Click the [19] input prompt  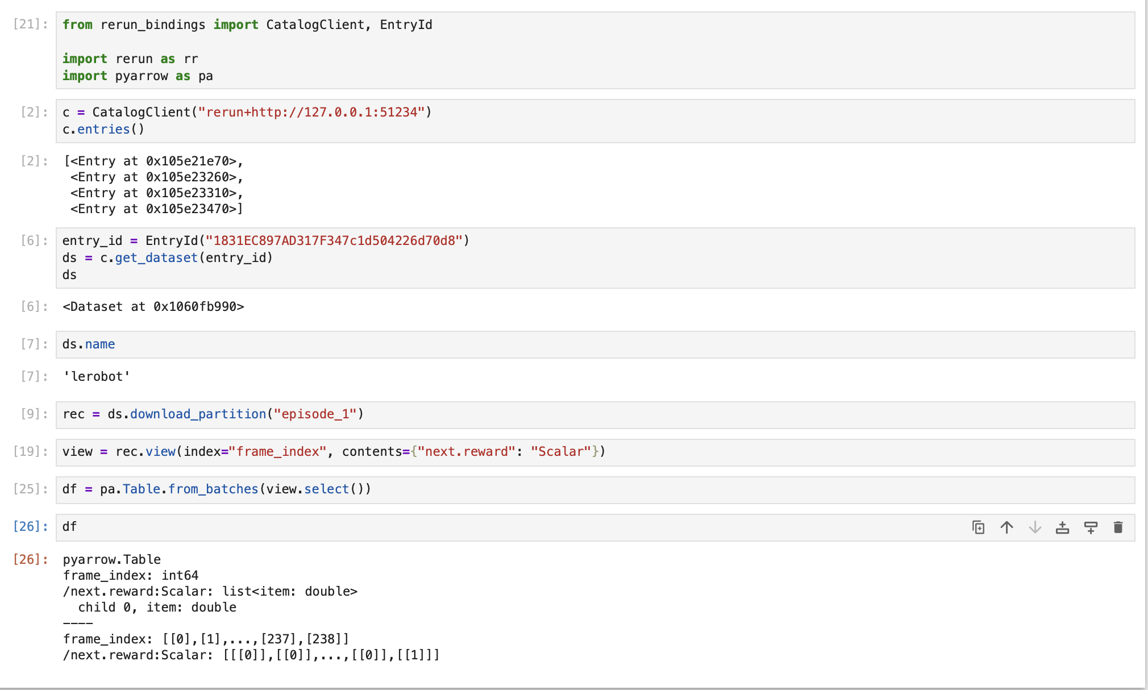point(30,451)
